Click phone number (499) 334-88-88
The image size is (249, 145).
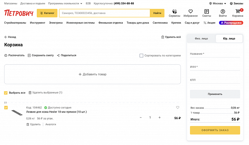124,4
